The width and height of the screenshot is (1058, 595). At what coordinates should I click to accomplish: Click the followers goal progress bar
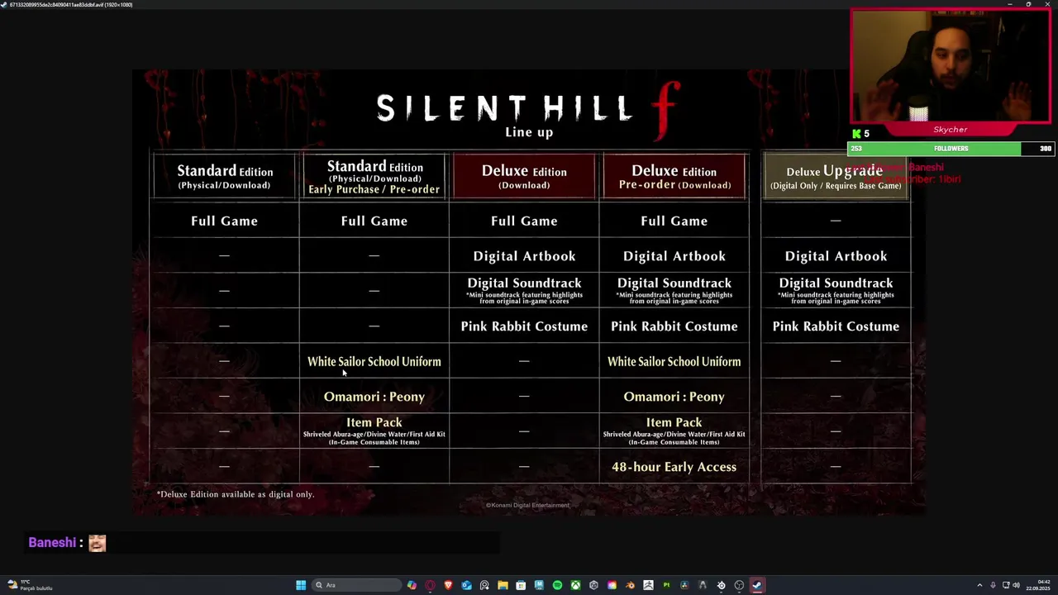[x=951, y=149]
